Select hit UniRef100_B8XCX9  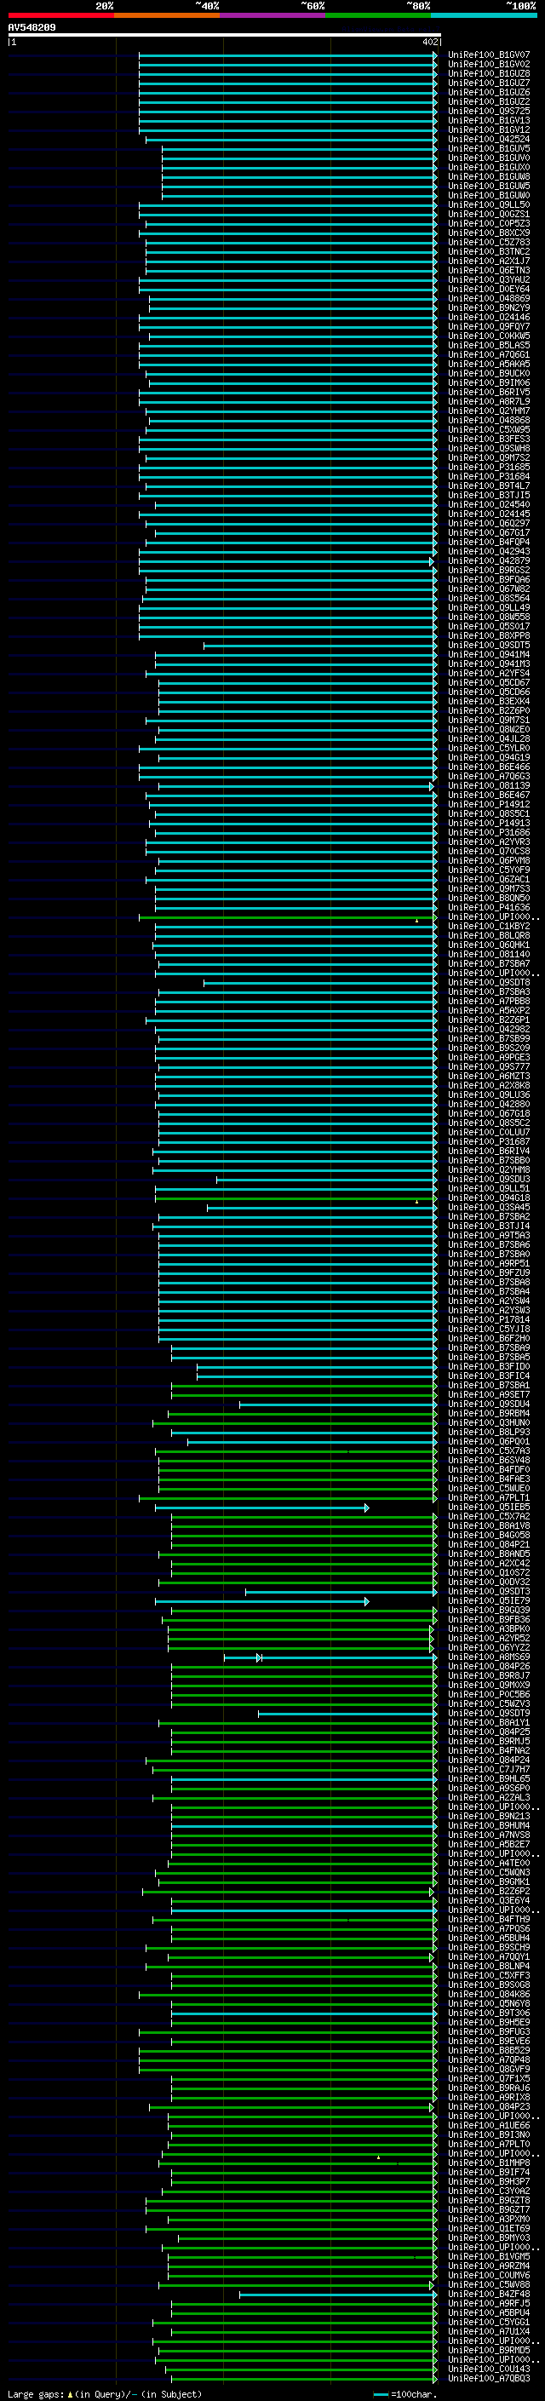pos(489,233)
